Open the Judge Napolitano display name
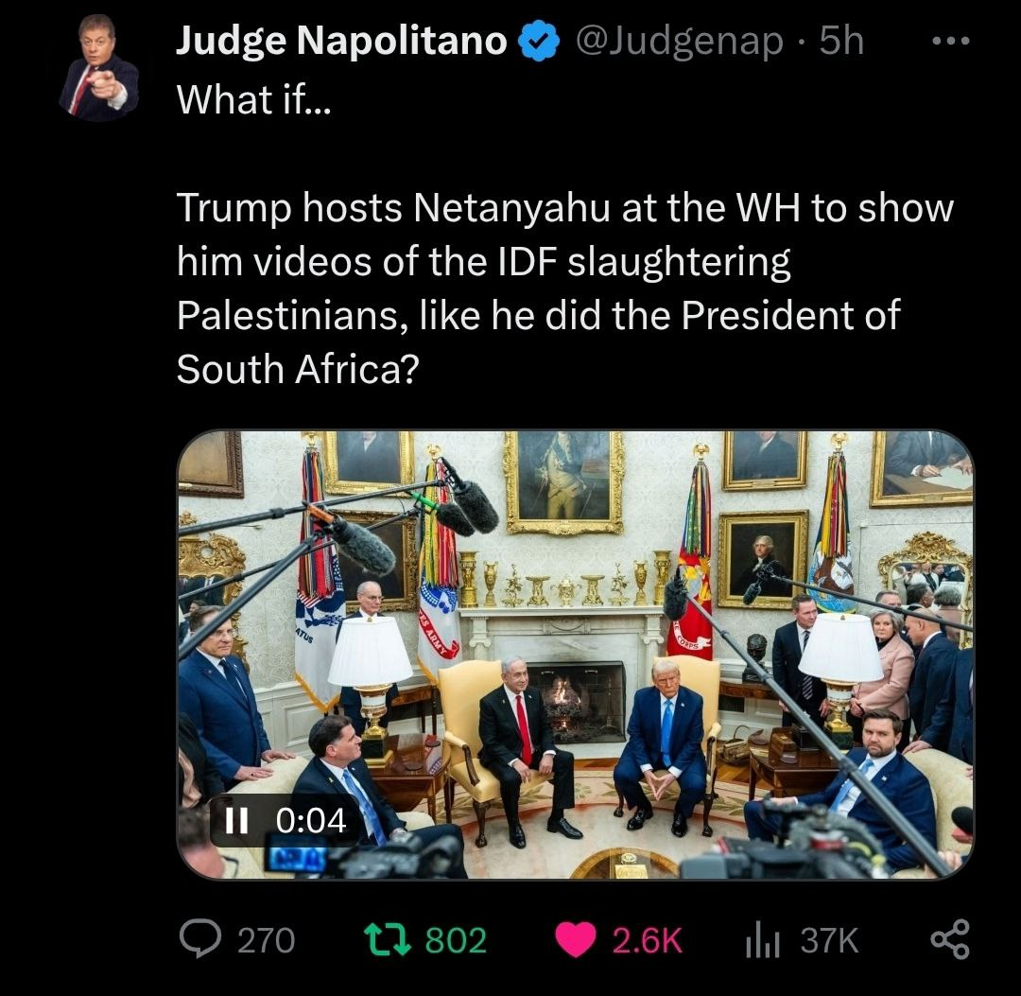 (341, 41)
